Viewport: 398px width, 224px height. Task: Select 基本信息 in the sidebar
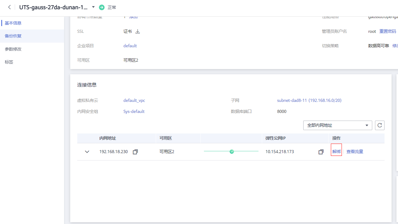[13, 23]
